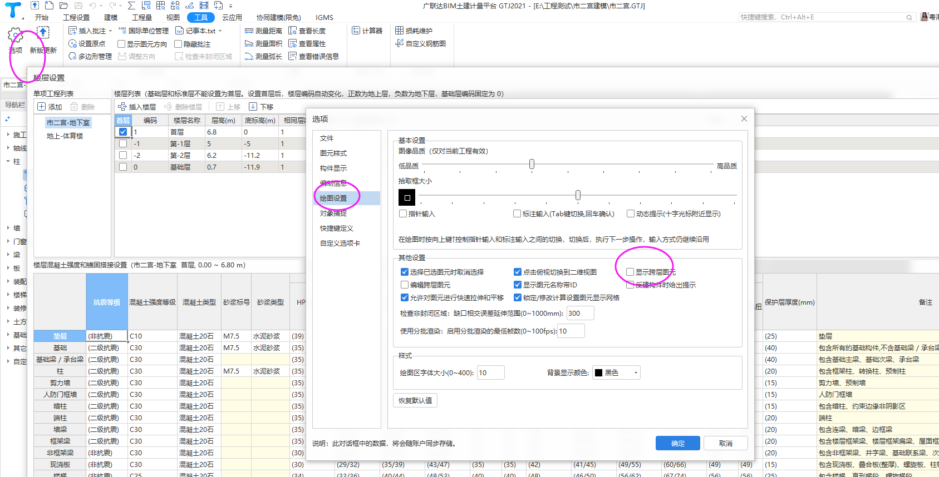Click 查看长度 tool
Viewport: 939px width, 477px height.
307,31
